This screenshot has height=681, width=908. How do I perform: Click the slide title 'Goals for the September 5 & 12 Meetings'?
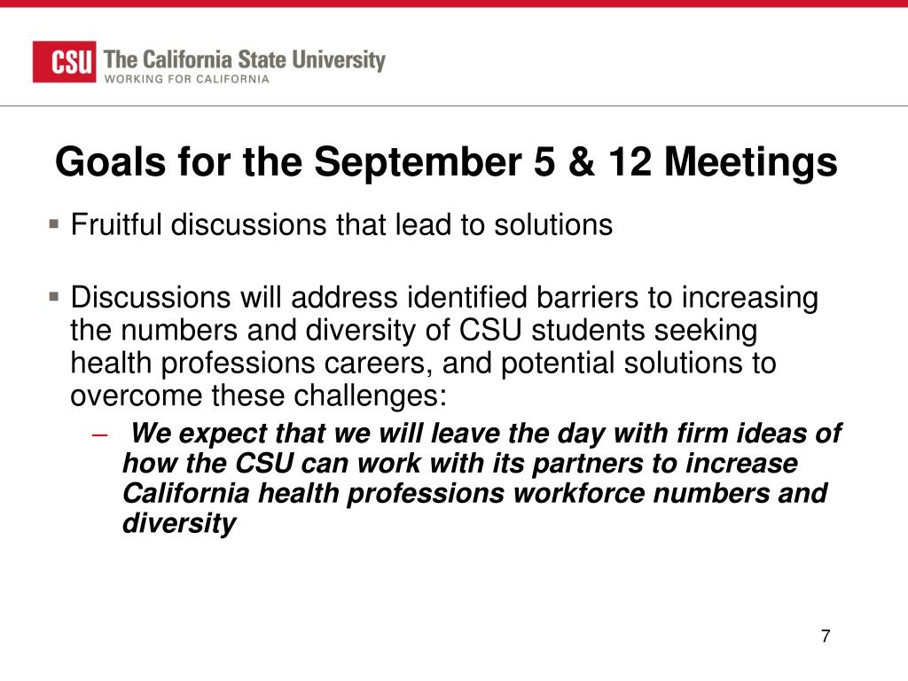446,162
